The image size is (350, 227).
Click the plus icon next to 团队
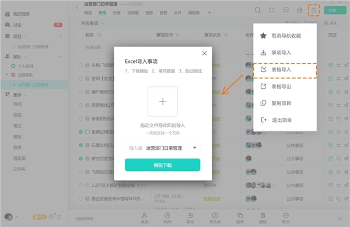(x=61, y=57)
